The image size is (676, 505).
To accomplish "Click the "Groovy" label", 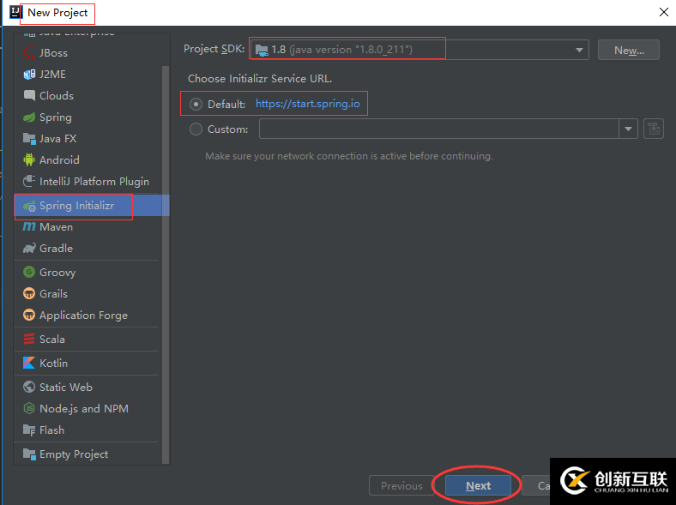I will coord(57,273).
